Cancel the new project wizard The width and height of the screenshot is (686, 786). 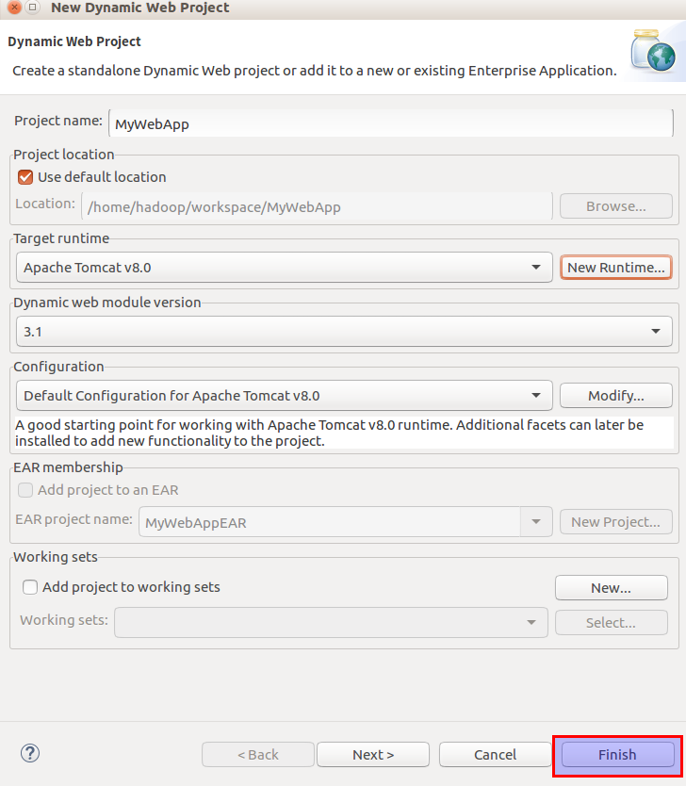495,755
